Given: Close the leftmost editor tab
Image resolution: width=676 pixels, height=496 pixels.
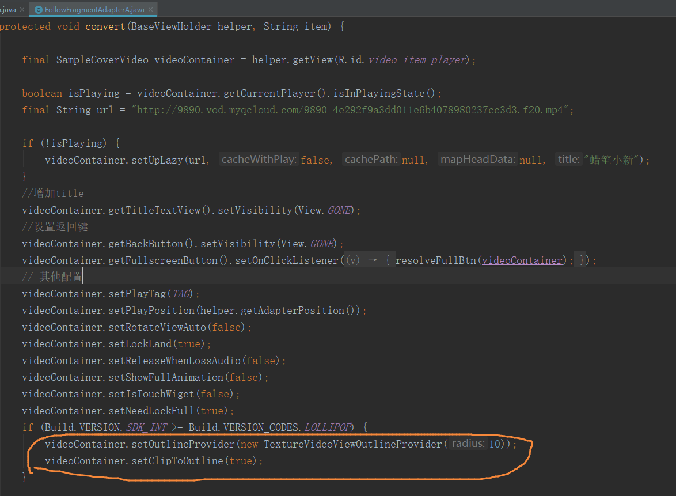Looking at the screenshot, I should click(x=21, y=9).
